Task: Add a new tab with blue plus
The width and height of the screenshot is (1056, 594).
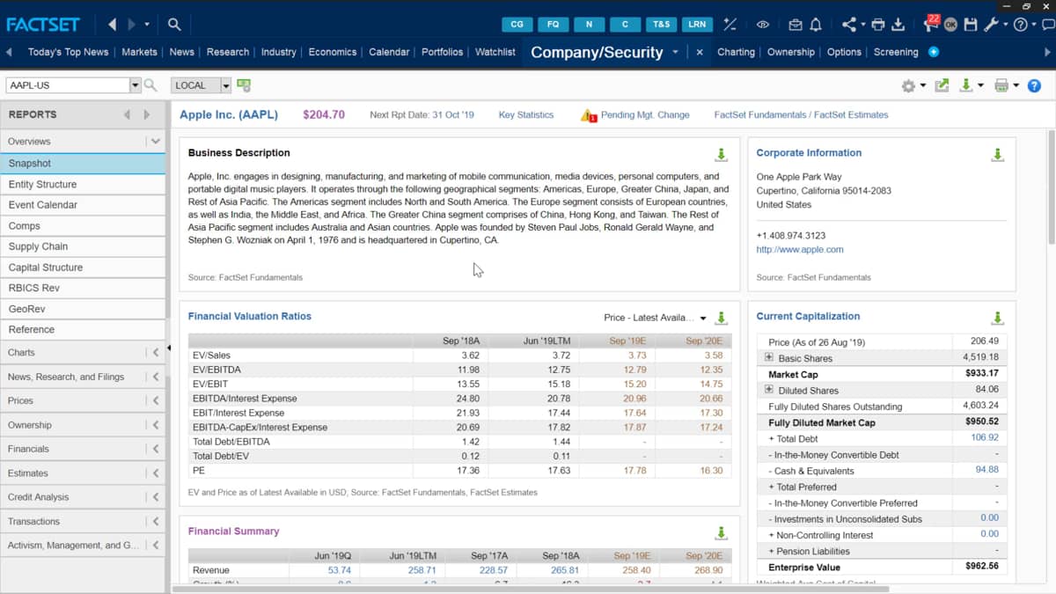Action: [934, 52]
